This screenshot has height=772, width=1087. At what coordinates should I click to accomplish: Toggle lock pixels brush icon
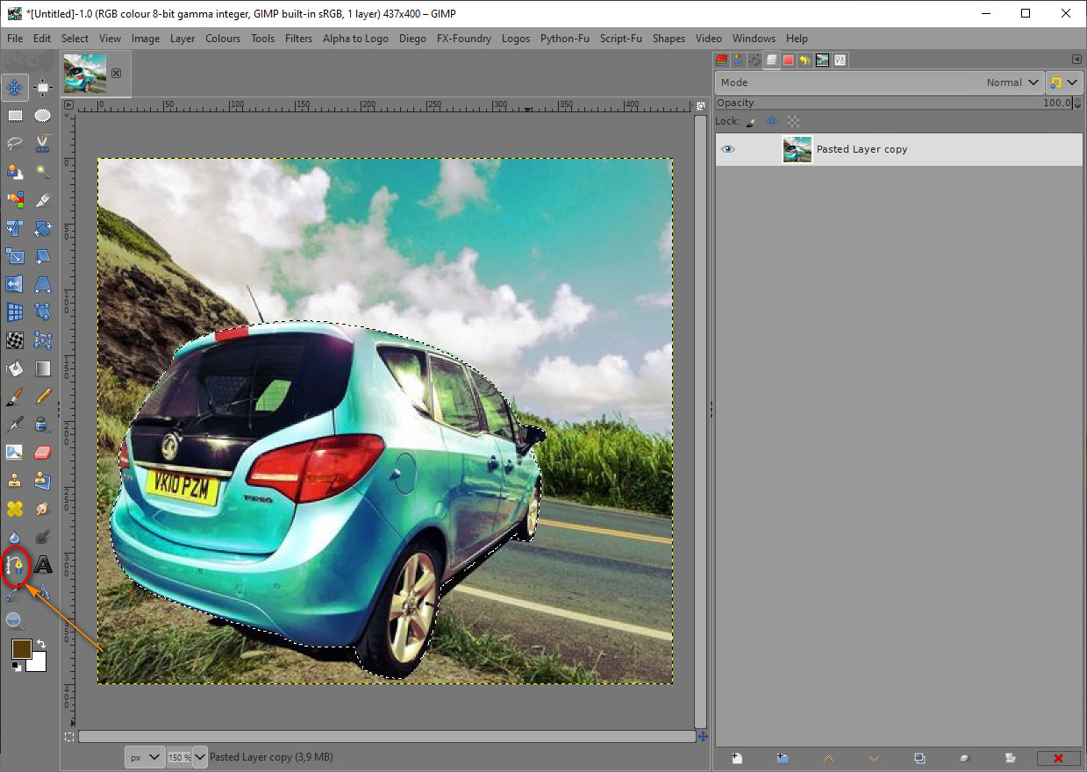coord(751,121)
